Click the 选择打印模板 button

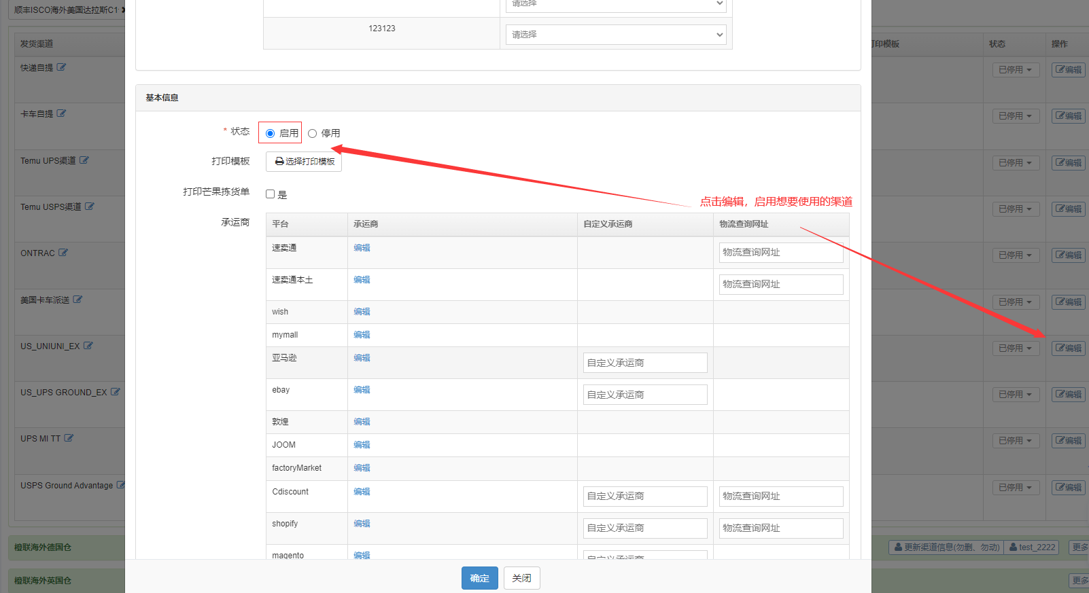pyautogui.click(x=304, y=162)
